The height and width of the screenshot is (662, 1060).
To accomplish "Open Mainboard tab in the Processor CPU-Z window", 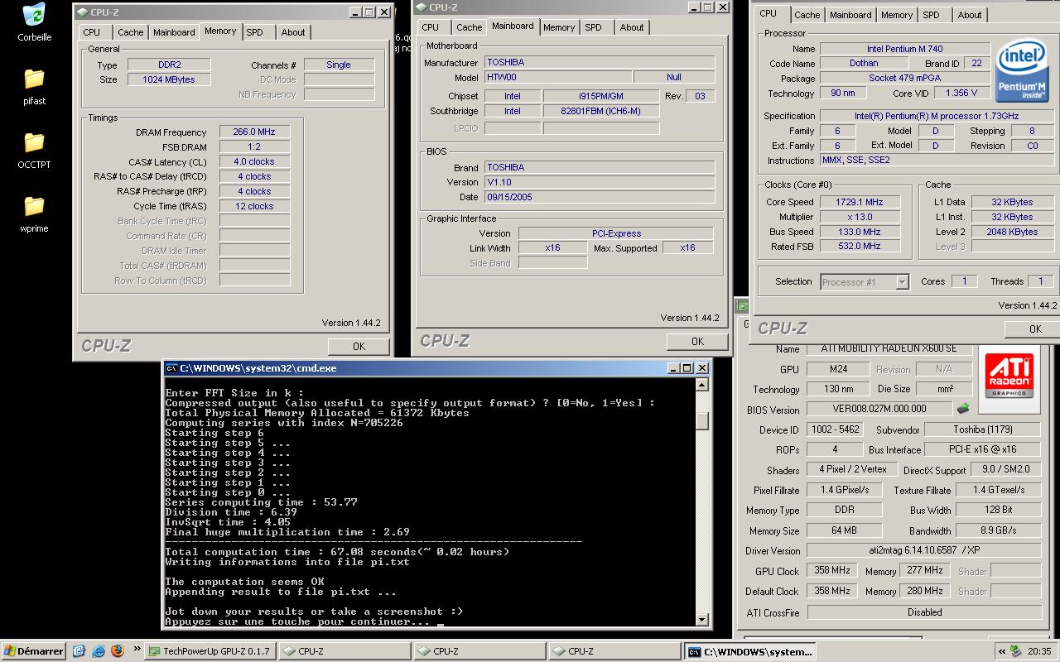I will tap(850, 15).
